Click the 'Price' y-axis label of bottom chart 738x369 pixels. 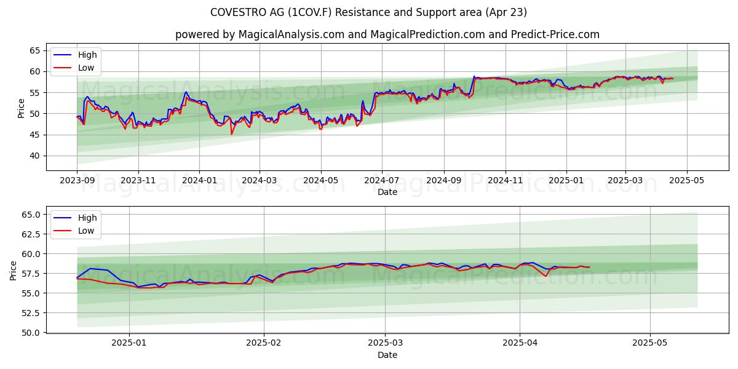[x=14, y=270]
